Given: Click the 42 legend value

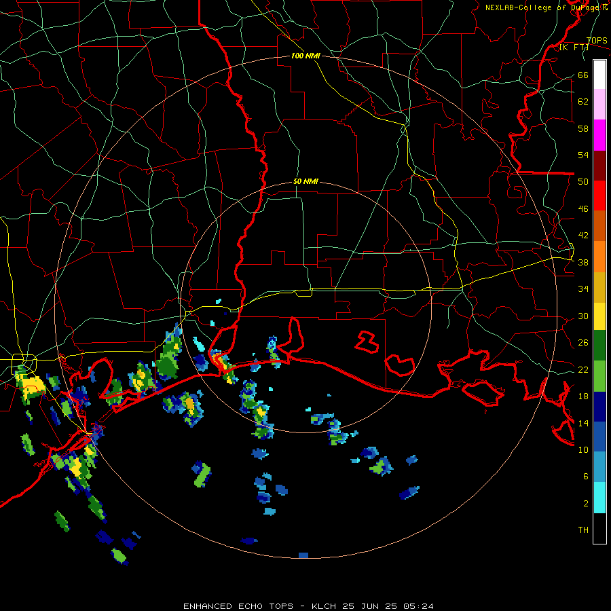Looking at the screenshot, I should pos(583,236).
